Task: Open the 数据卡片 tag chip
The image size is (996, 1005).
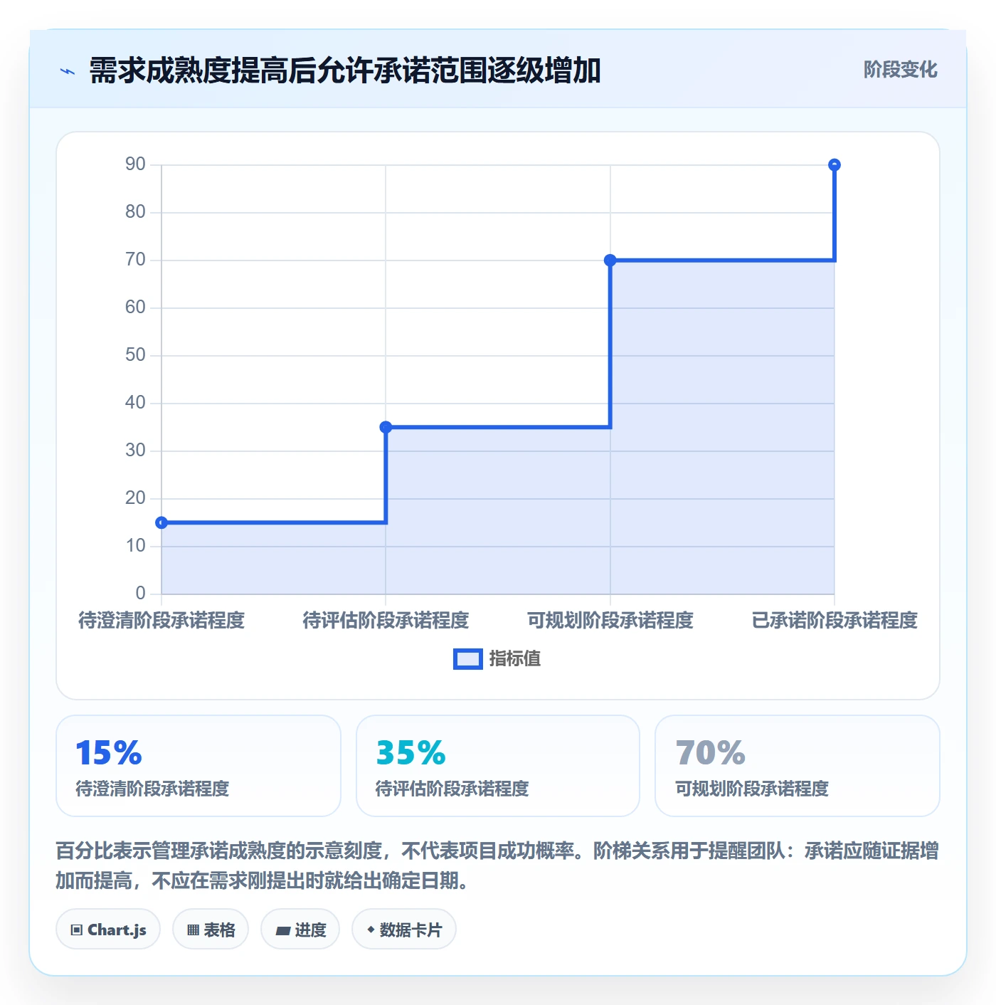Action: (x=404, y=930)
